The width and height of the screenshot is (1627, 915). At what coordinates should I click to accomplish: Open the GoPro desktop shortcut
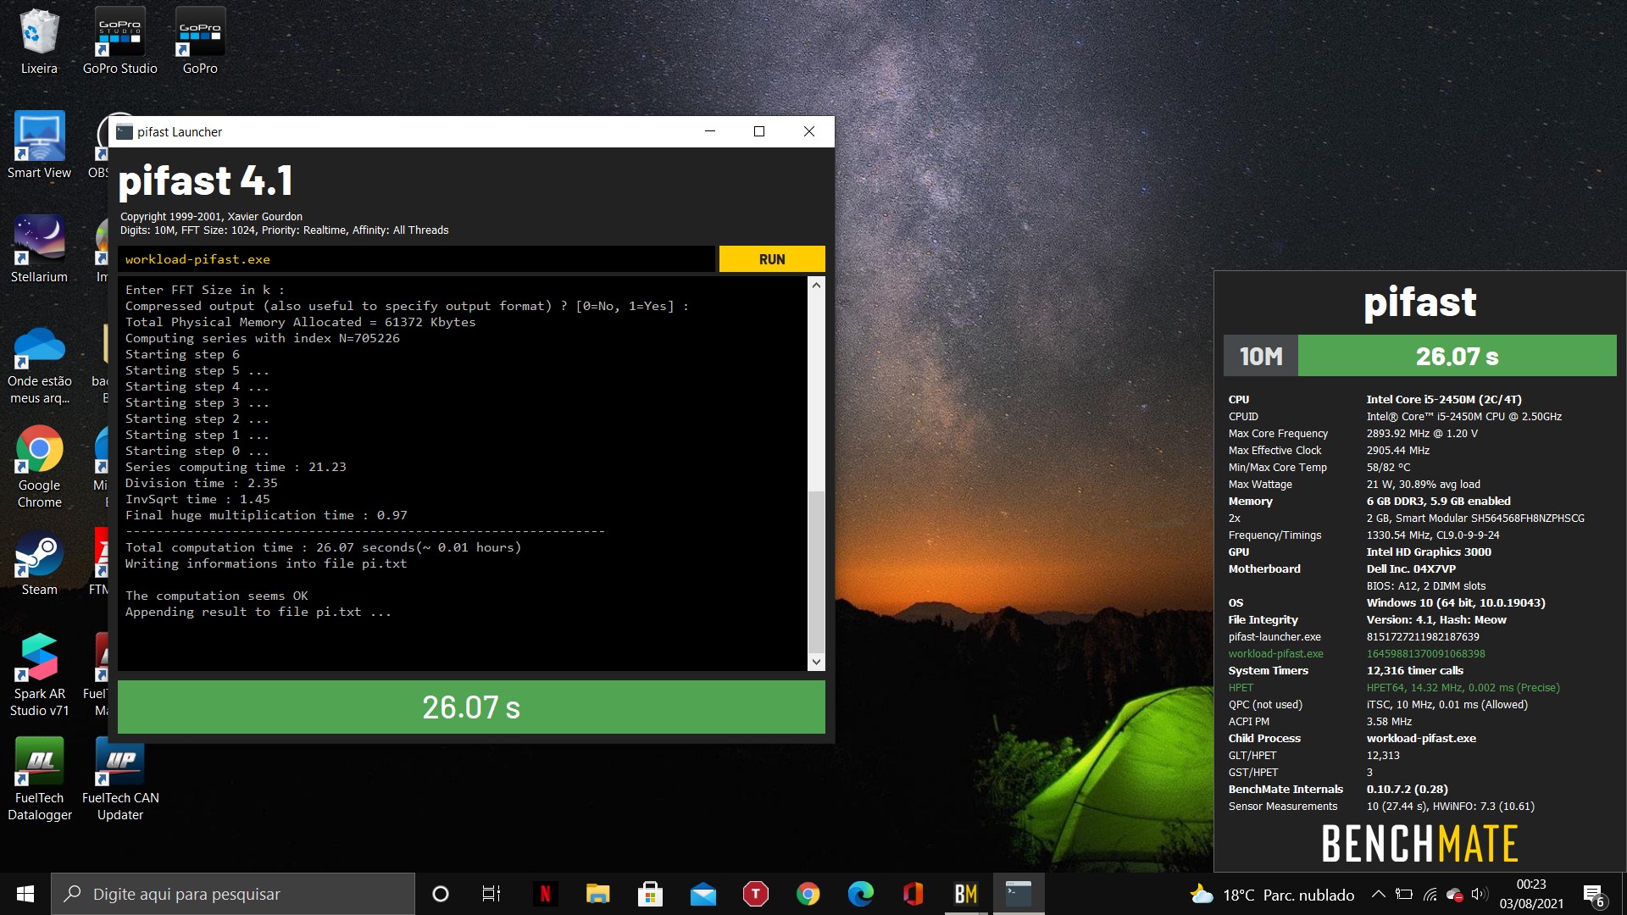pyautogui.click(x=200, y=42)
